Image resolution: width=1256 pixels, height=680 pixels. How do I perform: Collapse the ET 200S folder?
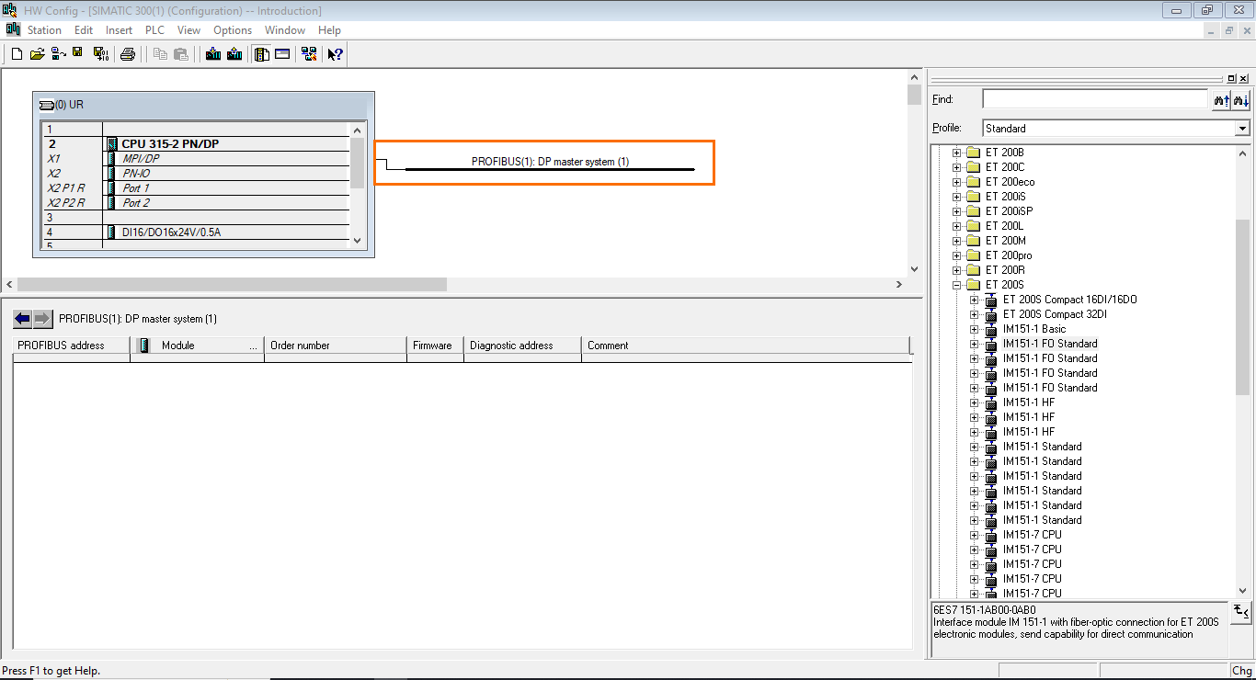coord(956,284)
